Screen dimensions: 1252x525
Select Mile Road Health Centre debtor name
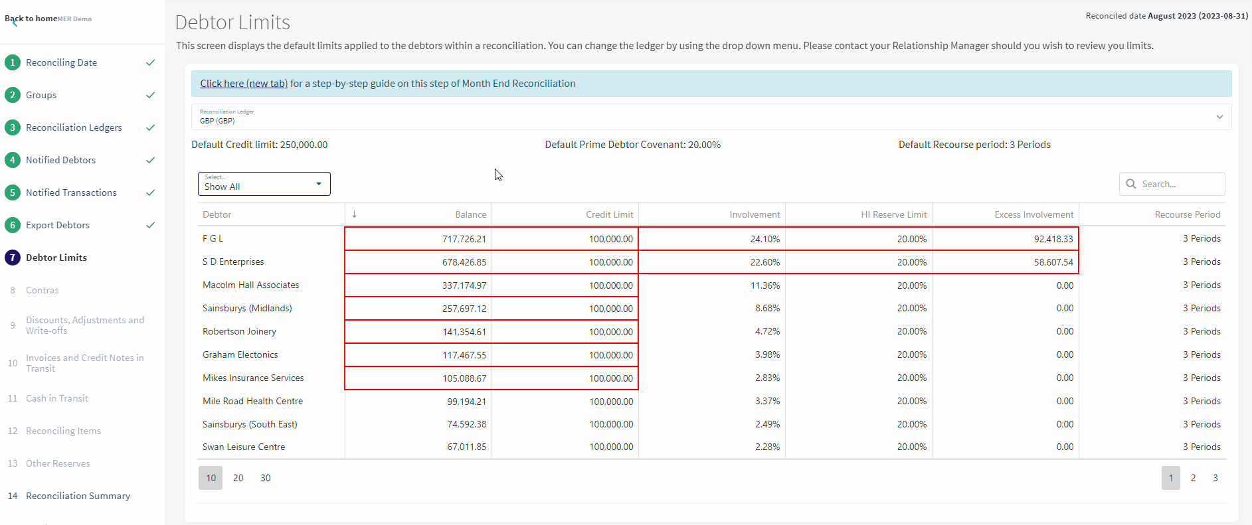click(252, 401)
